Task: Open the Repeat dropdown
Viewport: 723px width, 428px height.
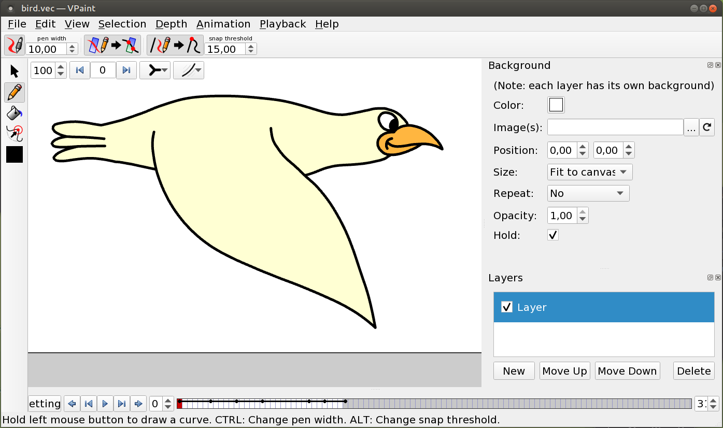Action: [x=588, y=193]
